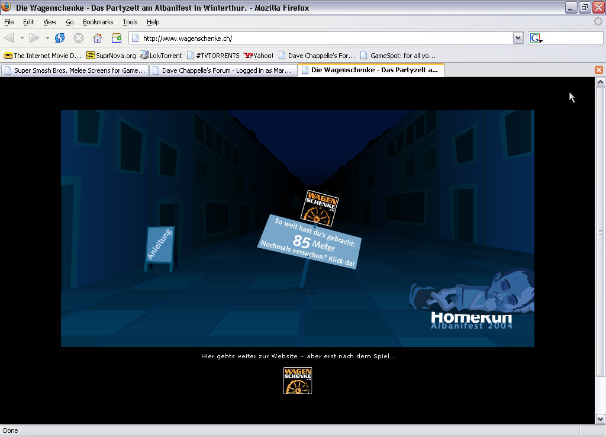This screenshot has width=606, height=437.
Task: Open the SuprNova.org bookmark
Action: (111, 55)
